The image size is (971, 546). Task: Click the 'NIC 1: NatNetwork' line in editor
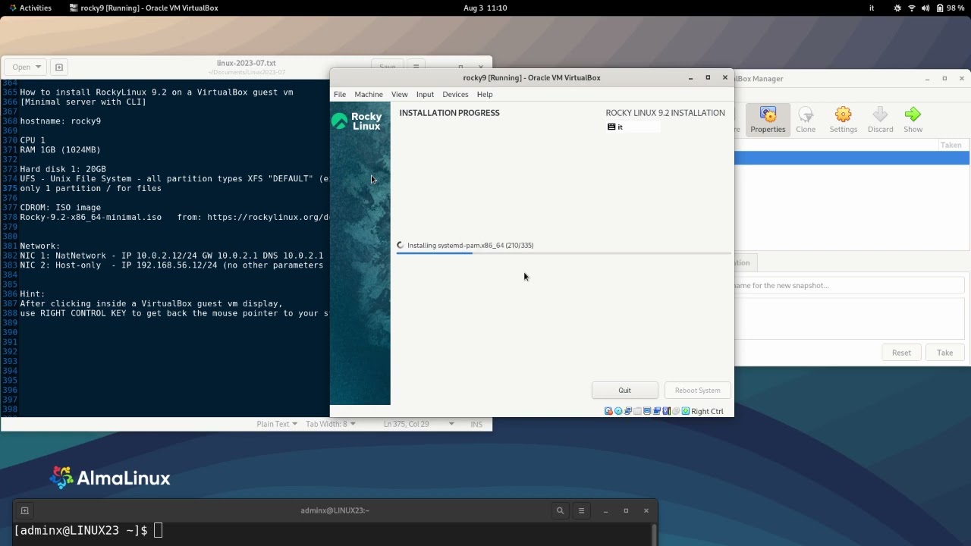pyautogui.click(x=171, y=256)
